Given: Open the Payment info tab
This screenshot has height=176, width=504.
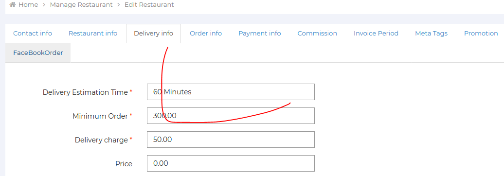Looking at the screenshot, I should (260, 34).
